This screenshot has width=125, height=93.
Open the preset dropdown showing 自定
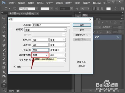coord(45,30)
